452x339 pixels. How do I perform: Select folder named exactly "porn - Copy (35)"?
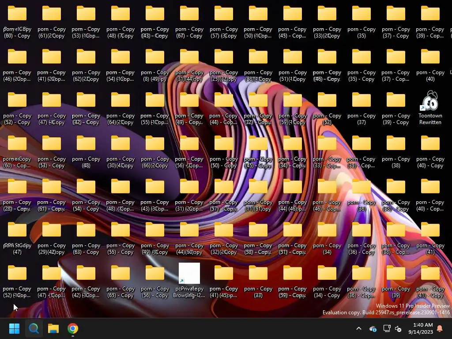(x=361, y=21)
